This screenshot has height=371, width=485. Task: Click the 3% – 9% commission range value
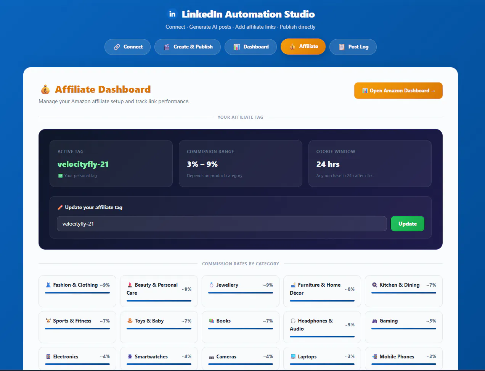(x=202, y=164)
